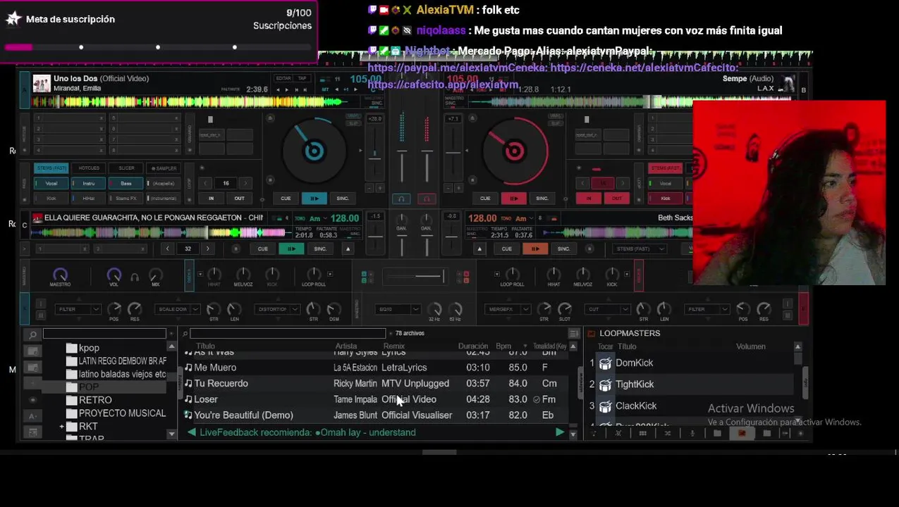The image size is (899, 507).
Task: Play the LiveFeedback recommended track
Action: point(560,432)
